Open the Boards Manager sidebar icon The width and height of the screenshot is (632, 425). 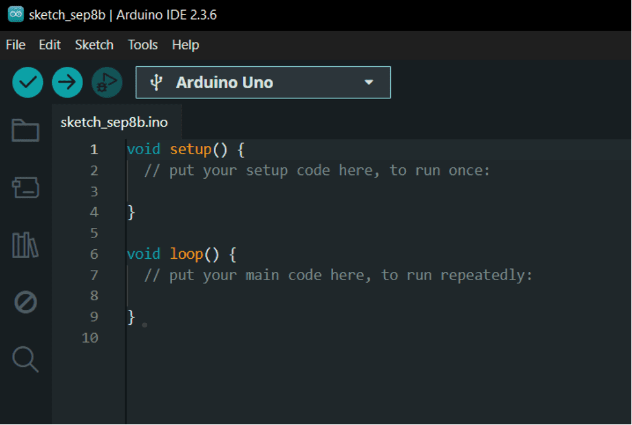(25, 187)
